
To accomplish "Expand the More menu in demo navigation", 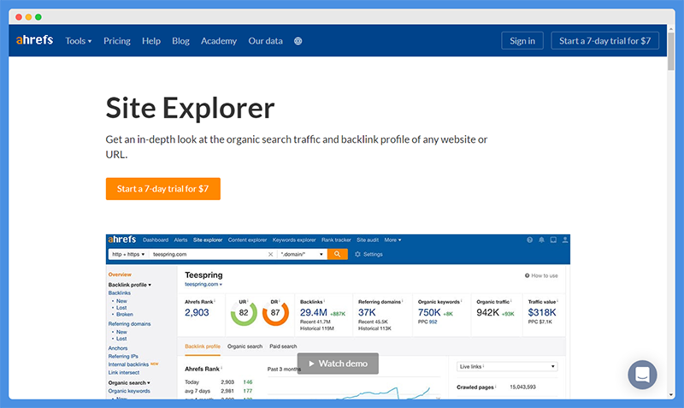I will click(392, 240).
